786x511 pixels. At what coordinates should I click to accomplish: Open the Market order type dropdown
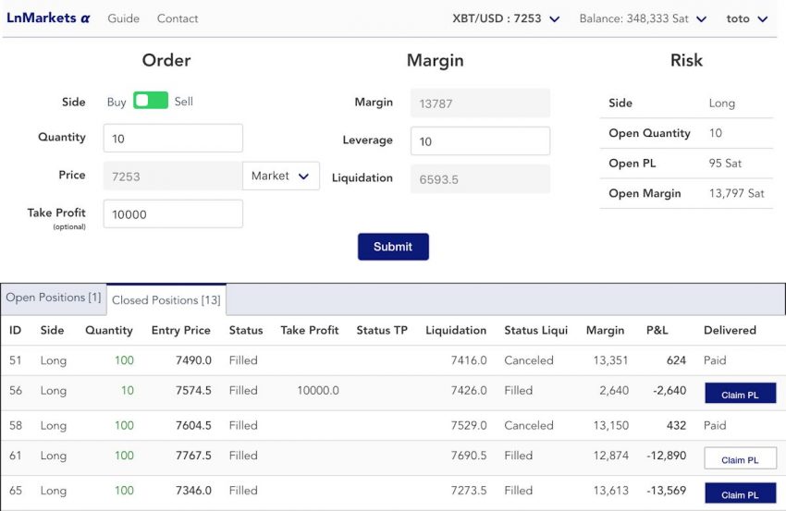[x=281, y=176]
